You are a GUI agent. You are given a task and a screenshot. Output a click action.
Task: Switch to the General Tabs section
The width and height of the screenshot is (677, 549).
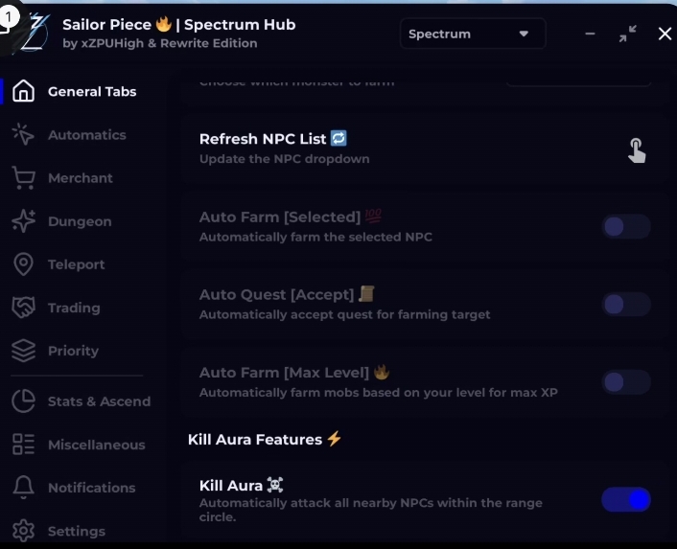click(x=91, y=92)
